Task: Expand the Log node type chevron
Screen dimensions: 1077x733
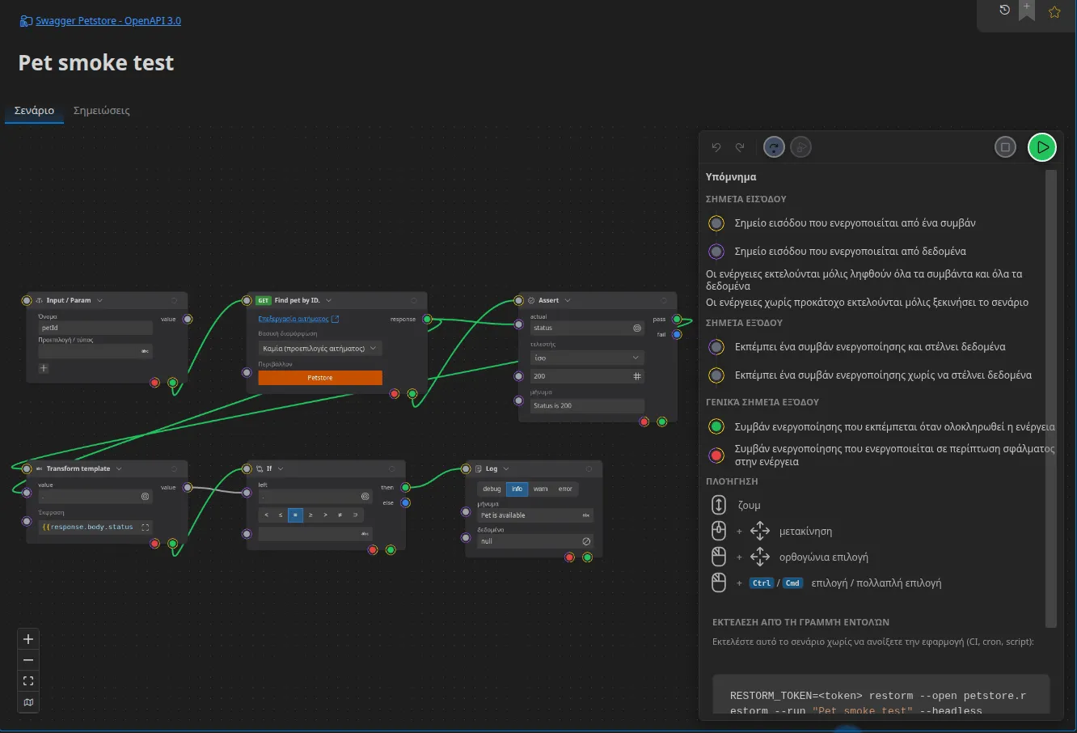Action: pos(506,468)
